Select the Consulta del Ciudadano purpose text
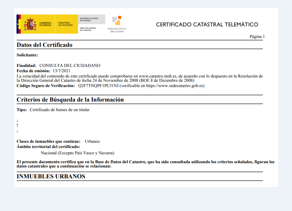This screenshot has height=211, width=292. tap(70, 66)
